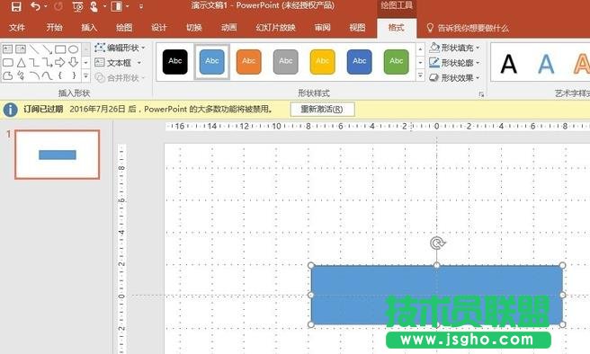Expand the shape styles gallery more button
Viewport: 590px width, 354px height.
click(420, 75)
